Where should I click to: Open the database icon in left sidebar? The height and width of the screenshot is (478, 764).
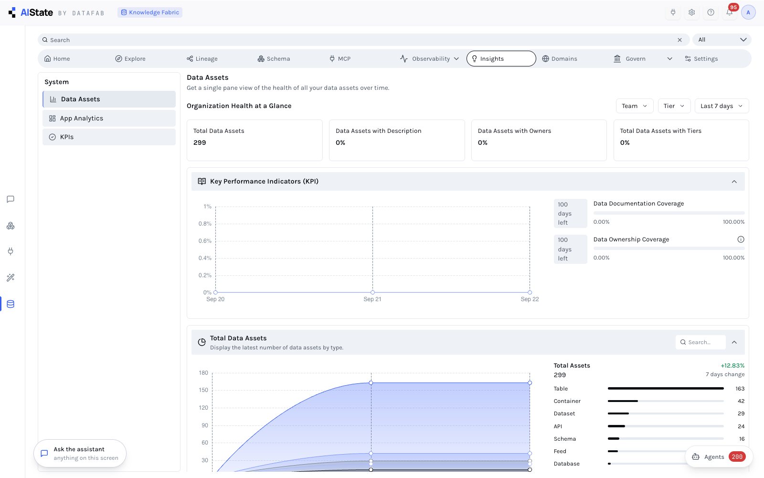pos(11,304)
